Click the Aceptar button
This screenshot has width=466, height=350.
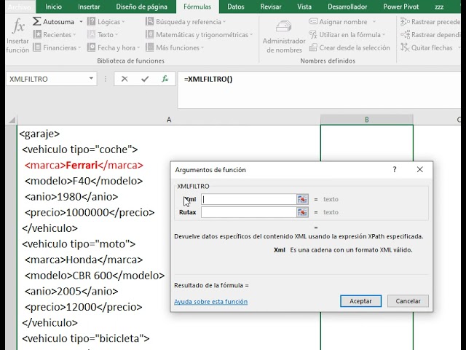click(361, 301)
